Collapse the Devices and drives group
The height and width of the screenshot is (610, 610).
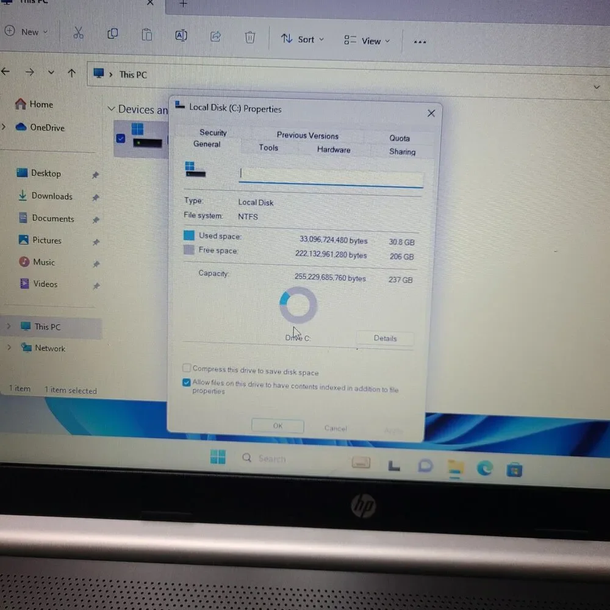111,109
